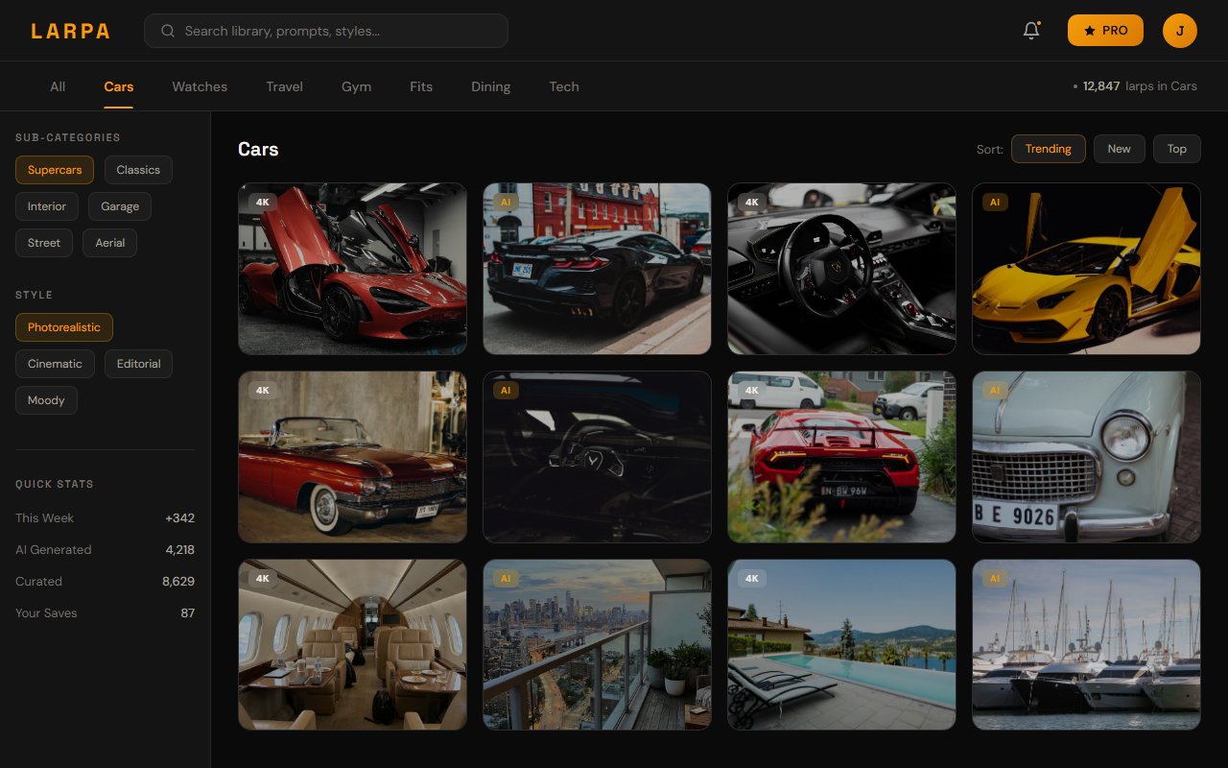Image resolution: width=1228 pixels, height=768 pixels.
Task: Open notifications via the bell icon
Action: (1030, 31)
